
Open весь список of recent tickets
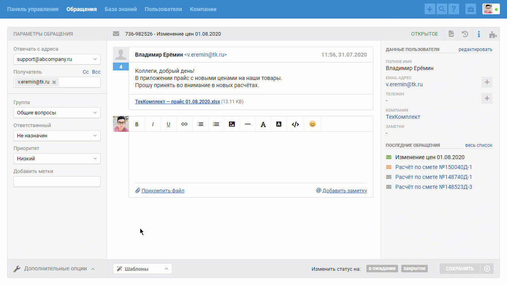tap(479, 145)
